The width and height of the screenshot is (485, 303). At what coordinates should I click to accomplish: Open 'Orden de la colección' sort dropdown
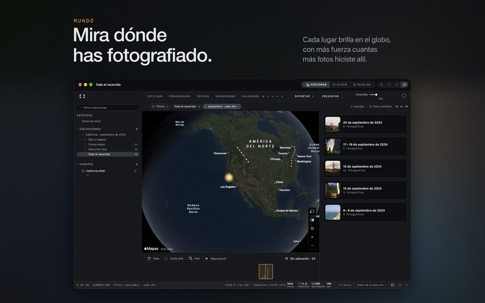(371, 285)
